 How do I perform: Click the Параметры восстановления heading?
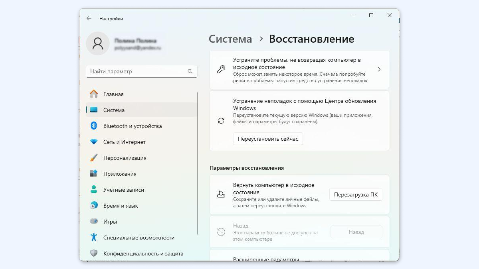click(x=247, y=168)
